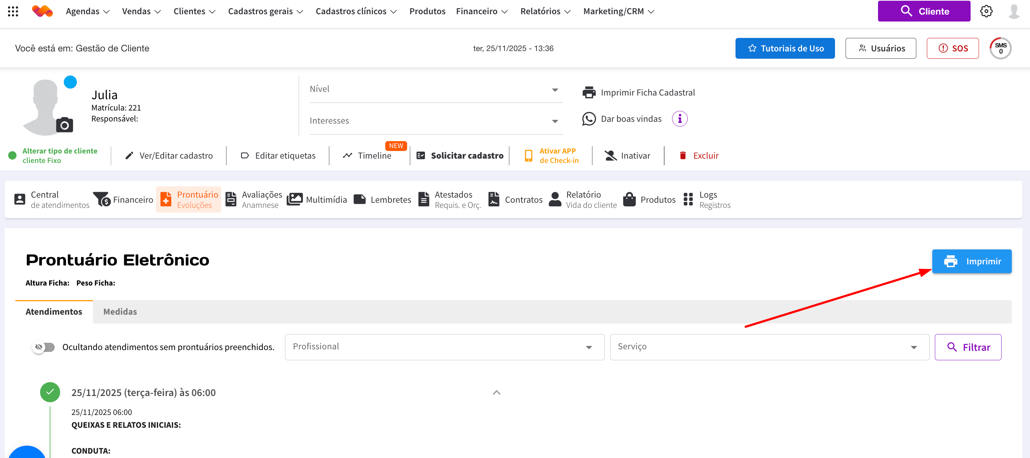Switch to the Medidas tab
Image resolution: width=1030 pixels, height=458 pixels.
click(120, 312)
